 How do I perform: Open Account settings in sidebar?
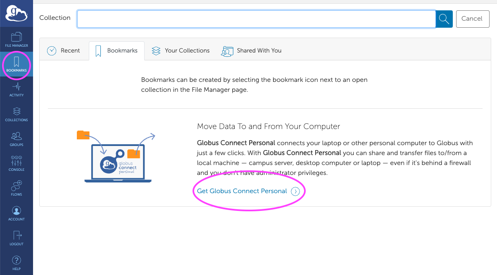pos(17,213)
